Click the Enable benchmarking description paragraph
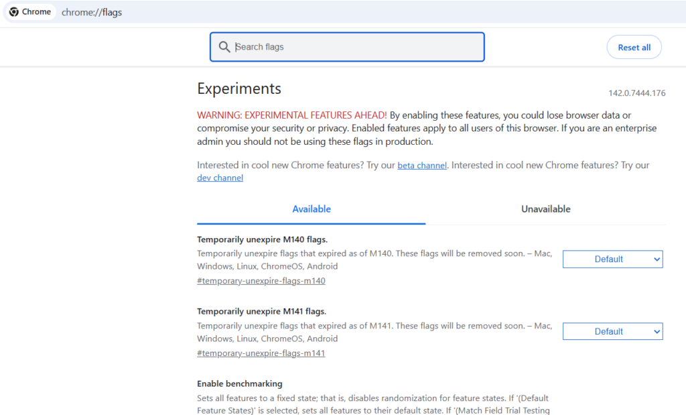The height and width of the screenshot is (415, 686). (372, 404)
